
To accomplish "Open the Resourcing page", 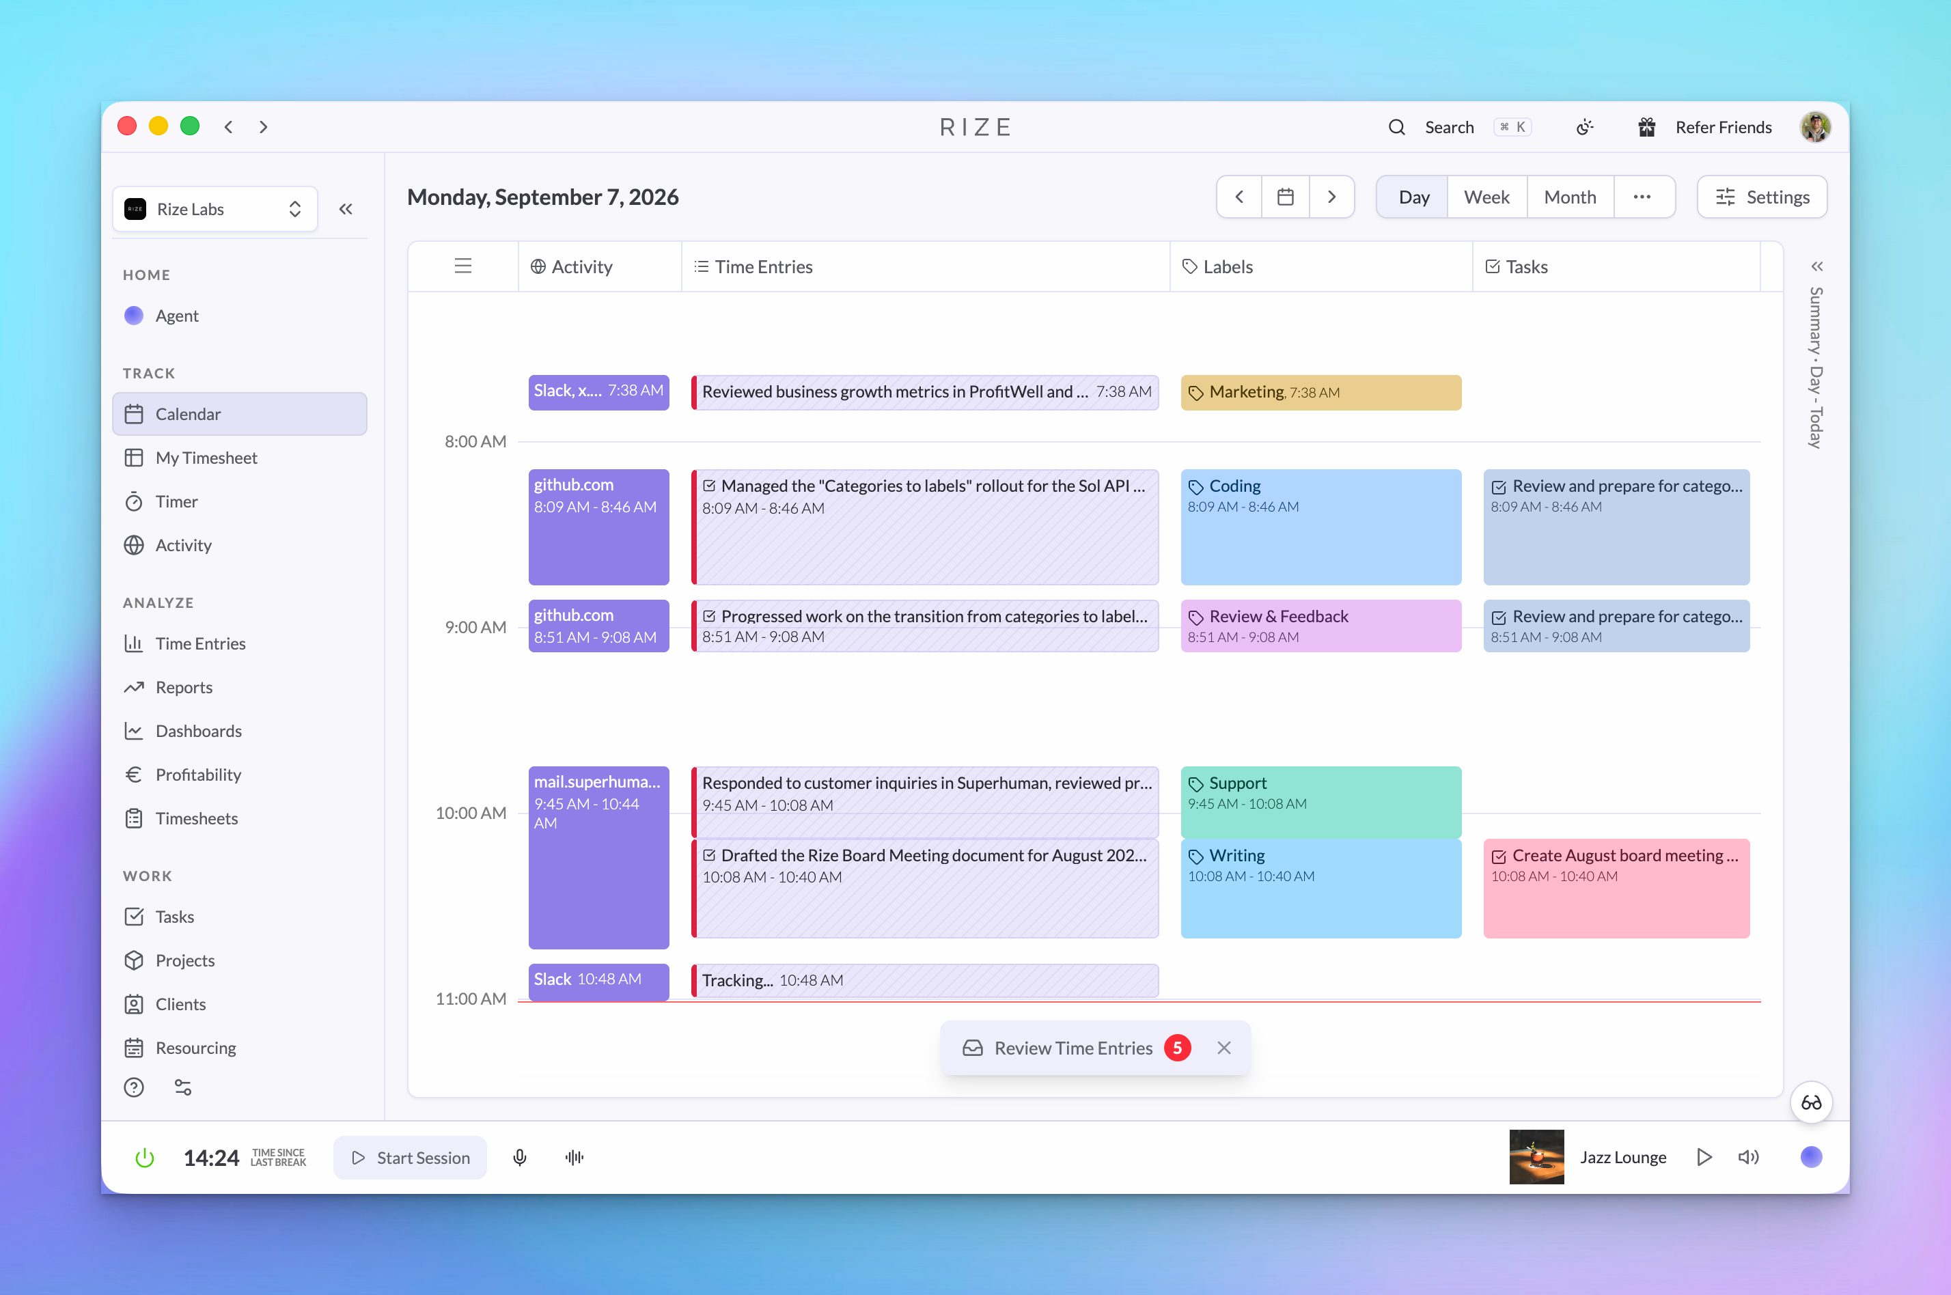I will click(x=240, y=1048).
